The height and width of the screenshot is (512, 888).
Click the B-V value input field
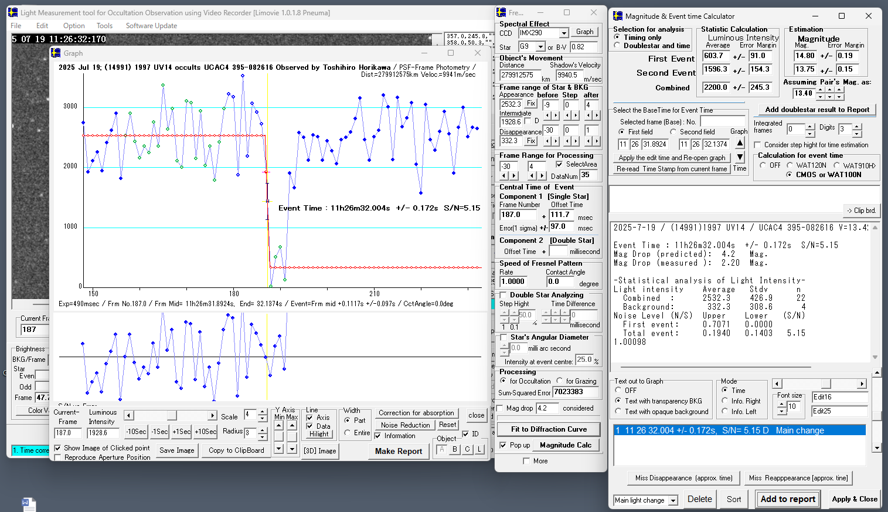point(584,47)
